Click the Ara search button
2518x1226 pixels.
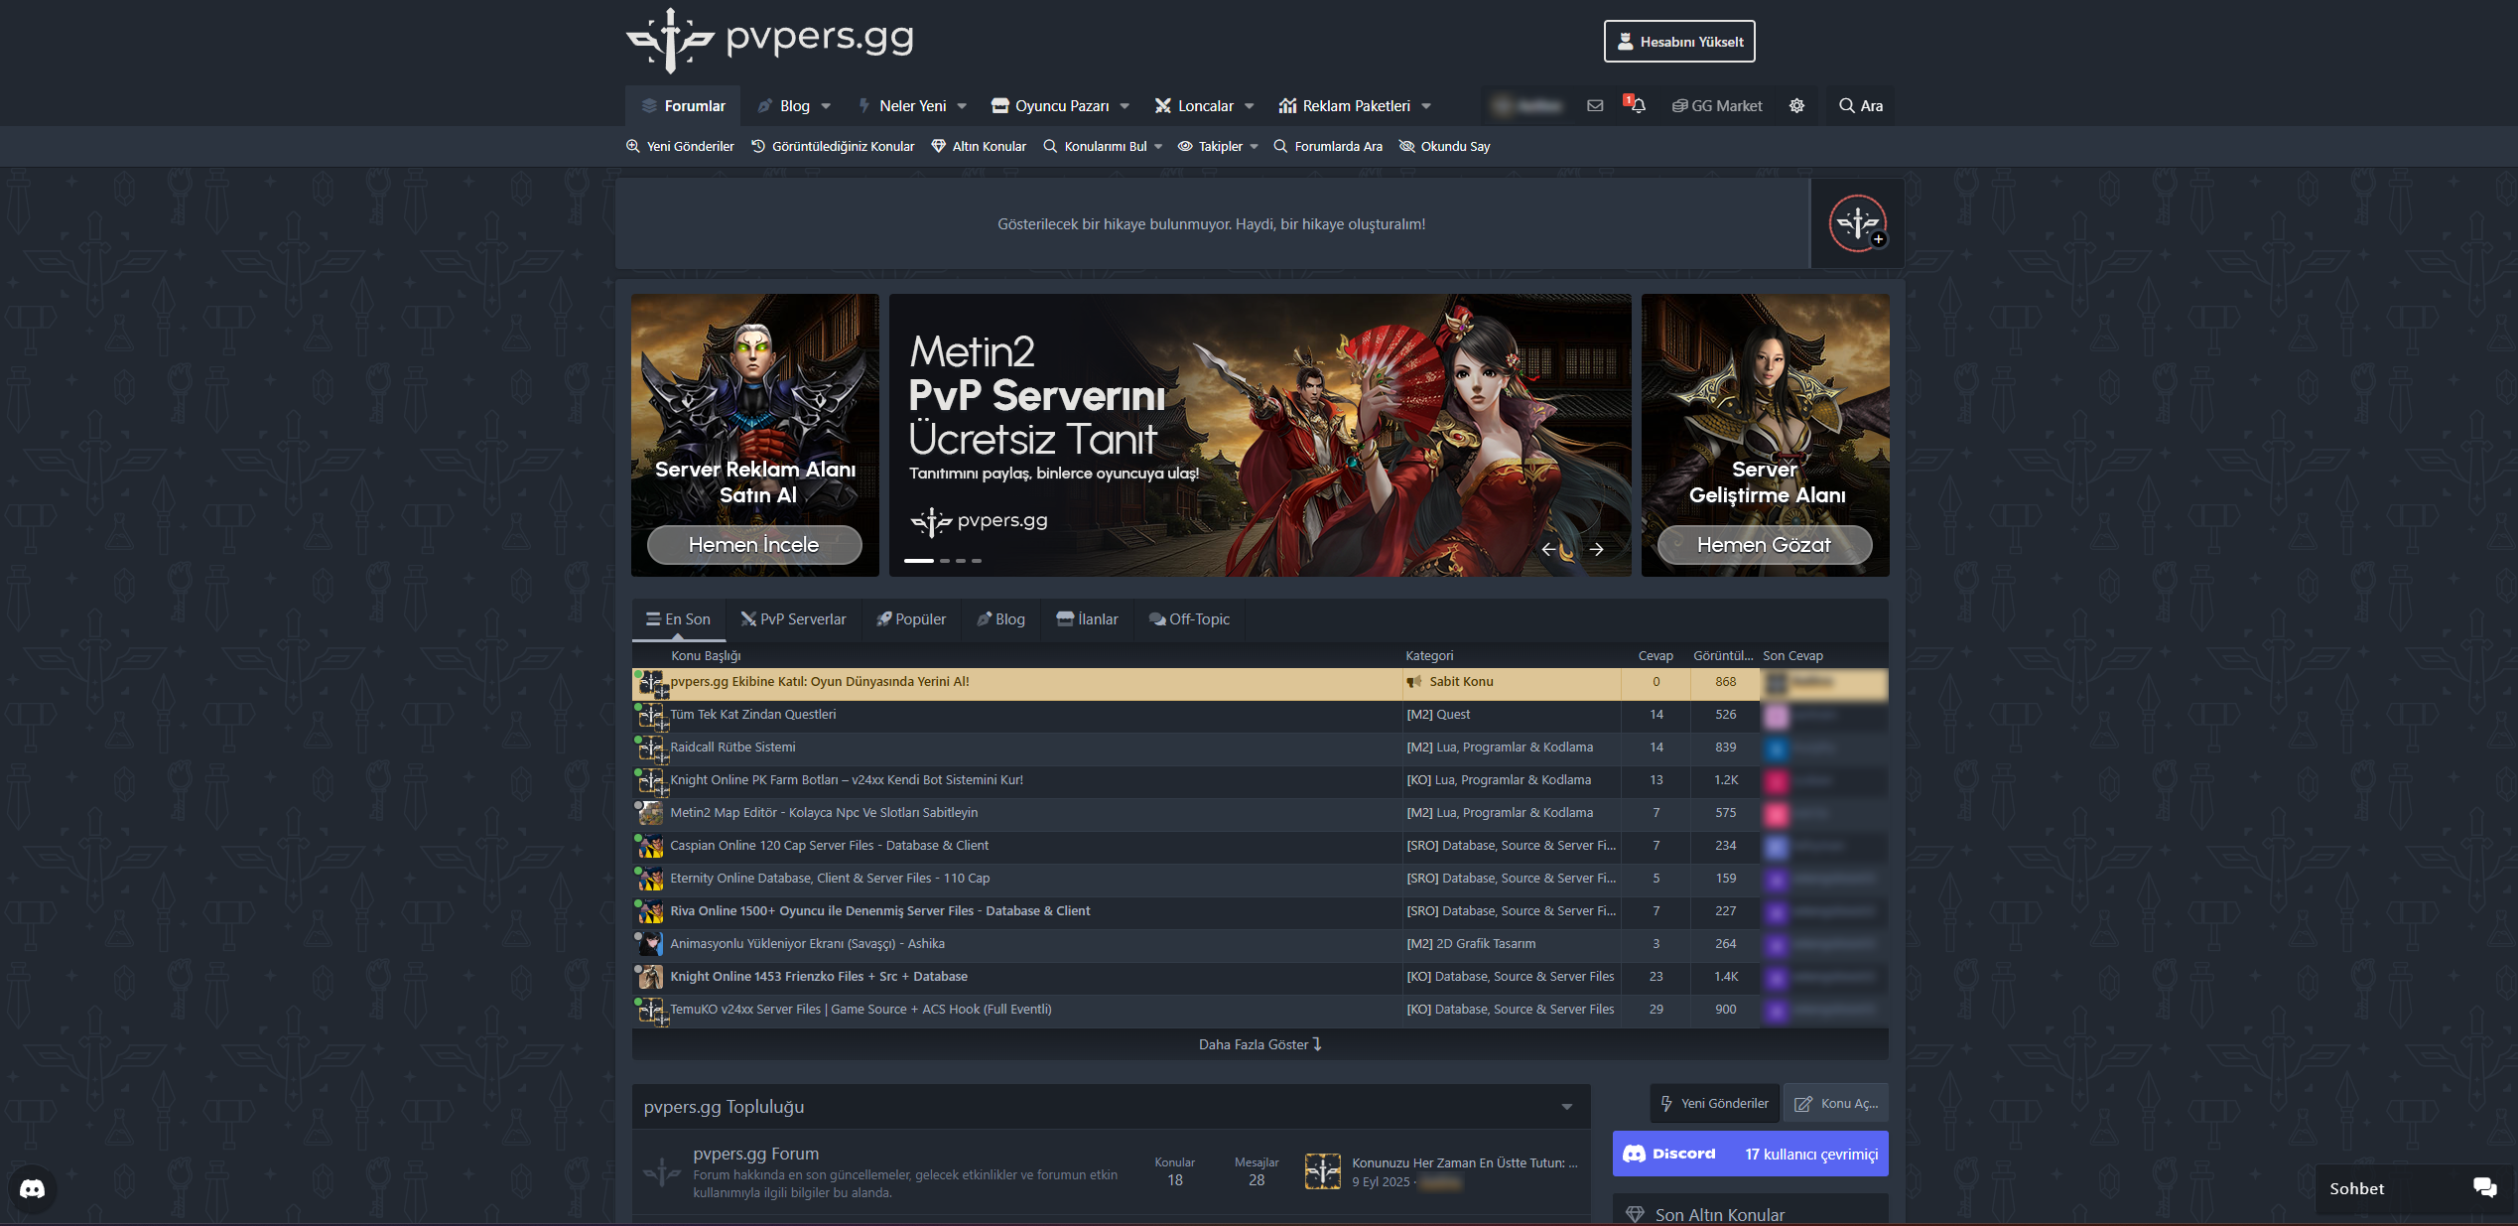(1861, 106)
